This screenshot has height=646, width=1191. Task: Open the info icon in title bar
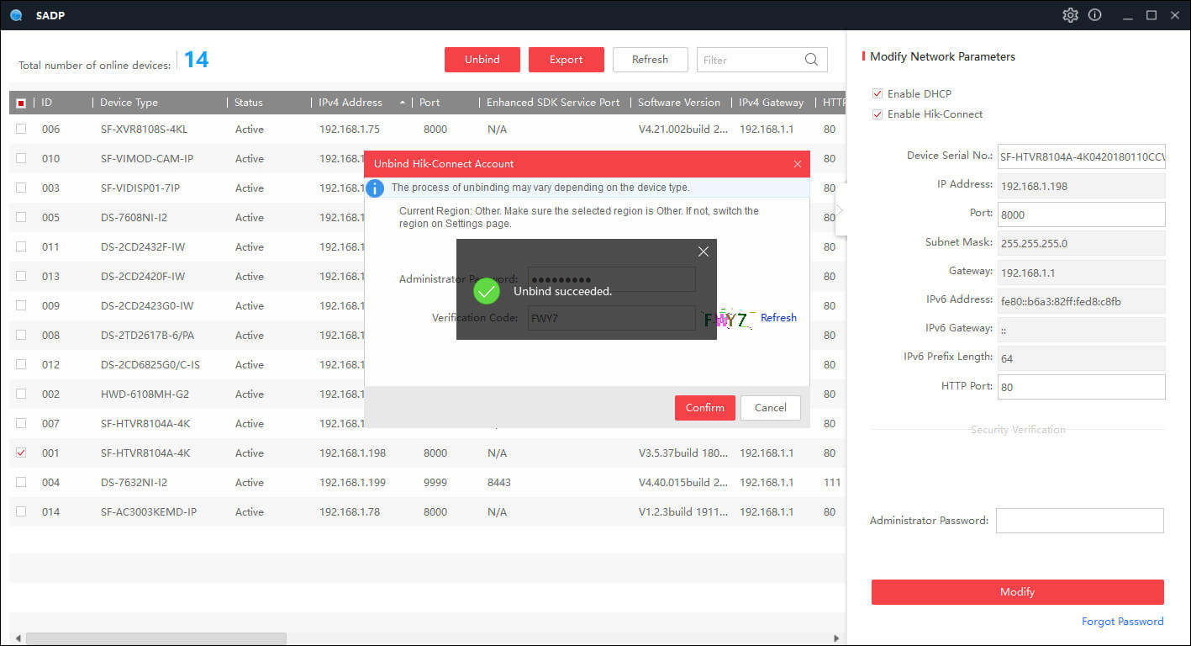(x=1094, y=15)
